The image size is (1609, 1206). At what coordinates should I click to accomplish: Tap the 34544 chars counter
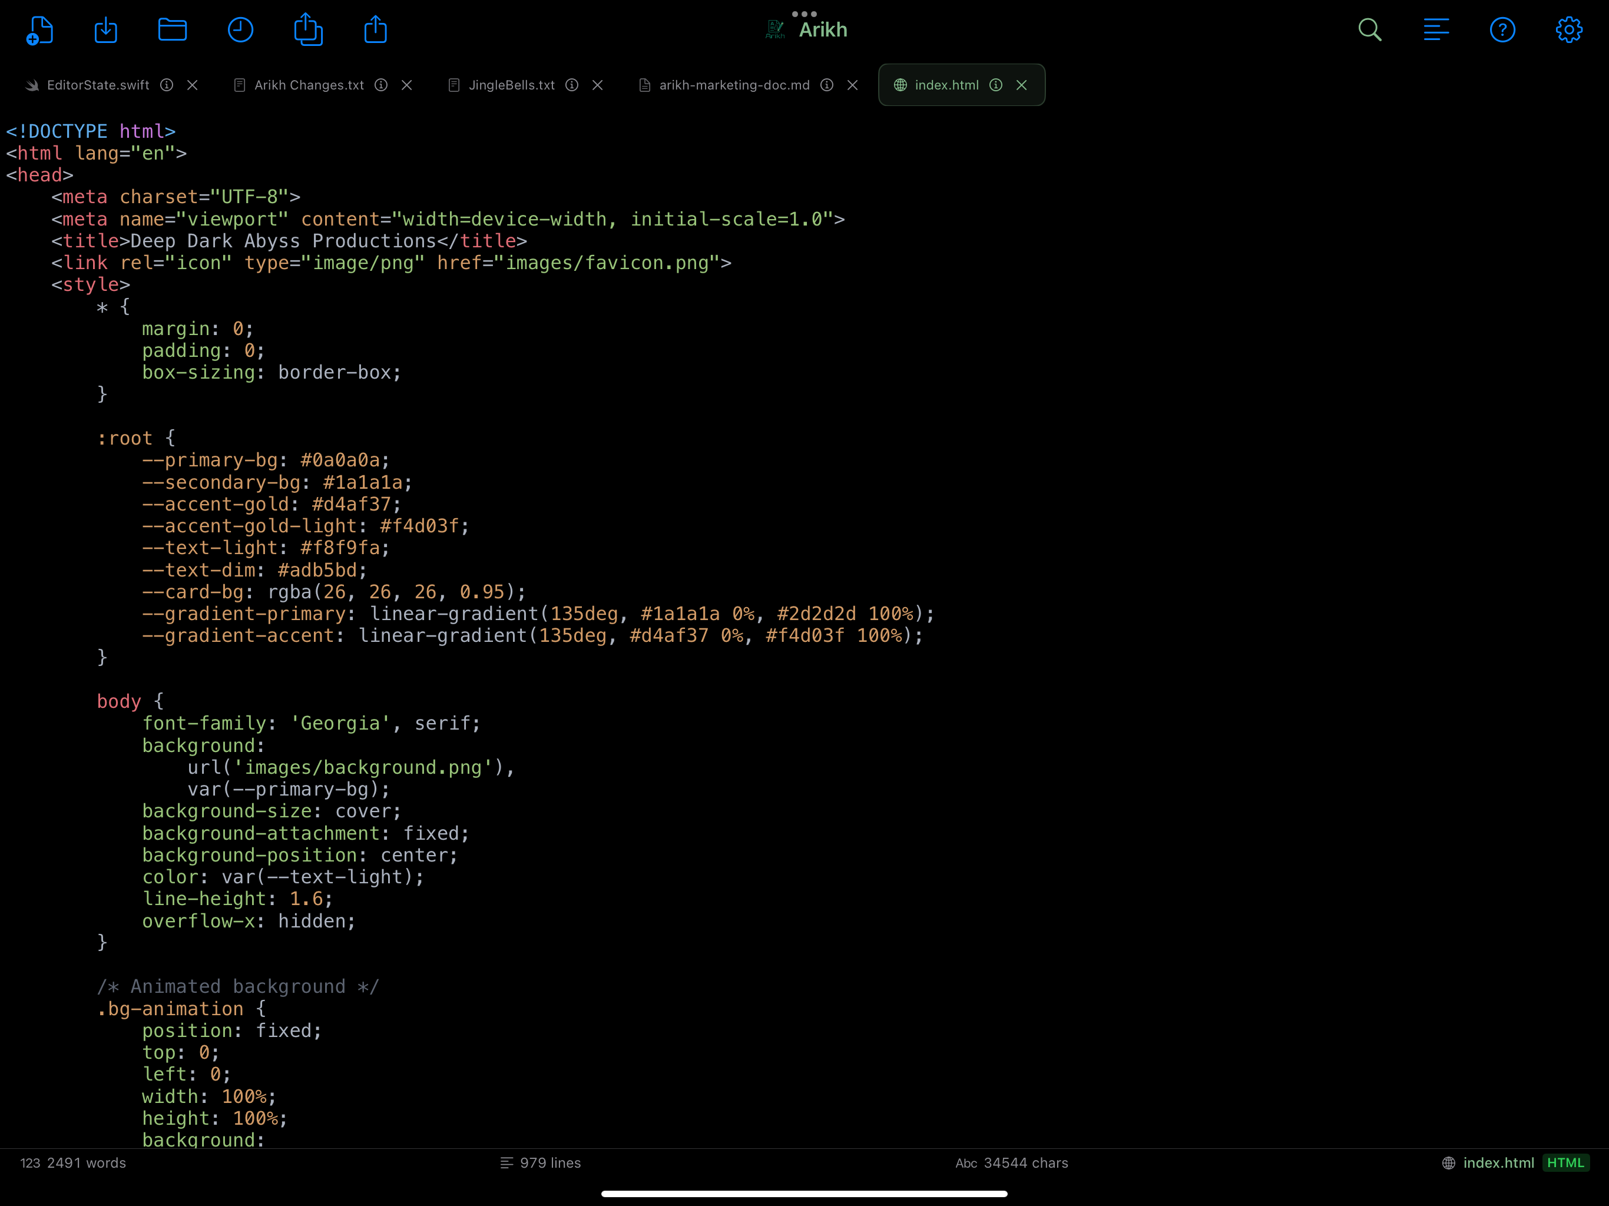(x=1025, y=1162)
